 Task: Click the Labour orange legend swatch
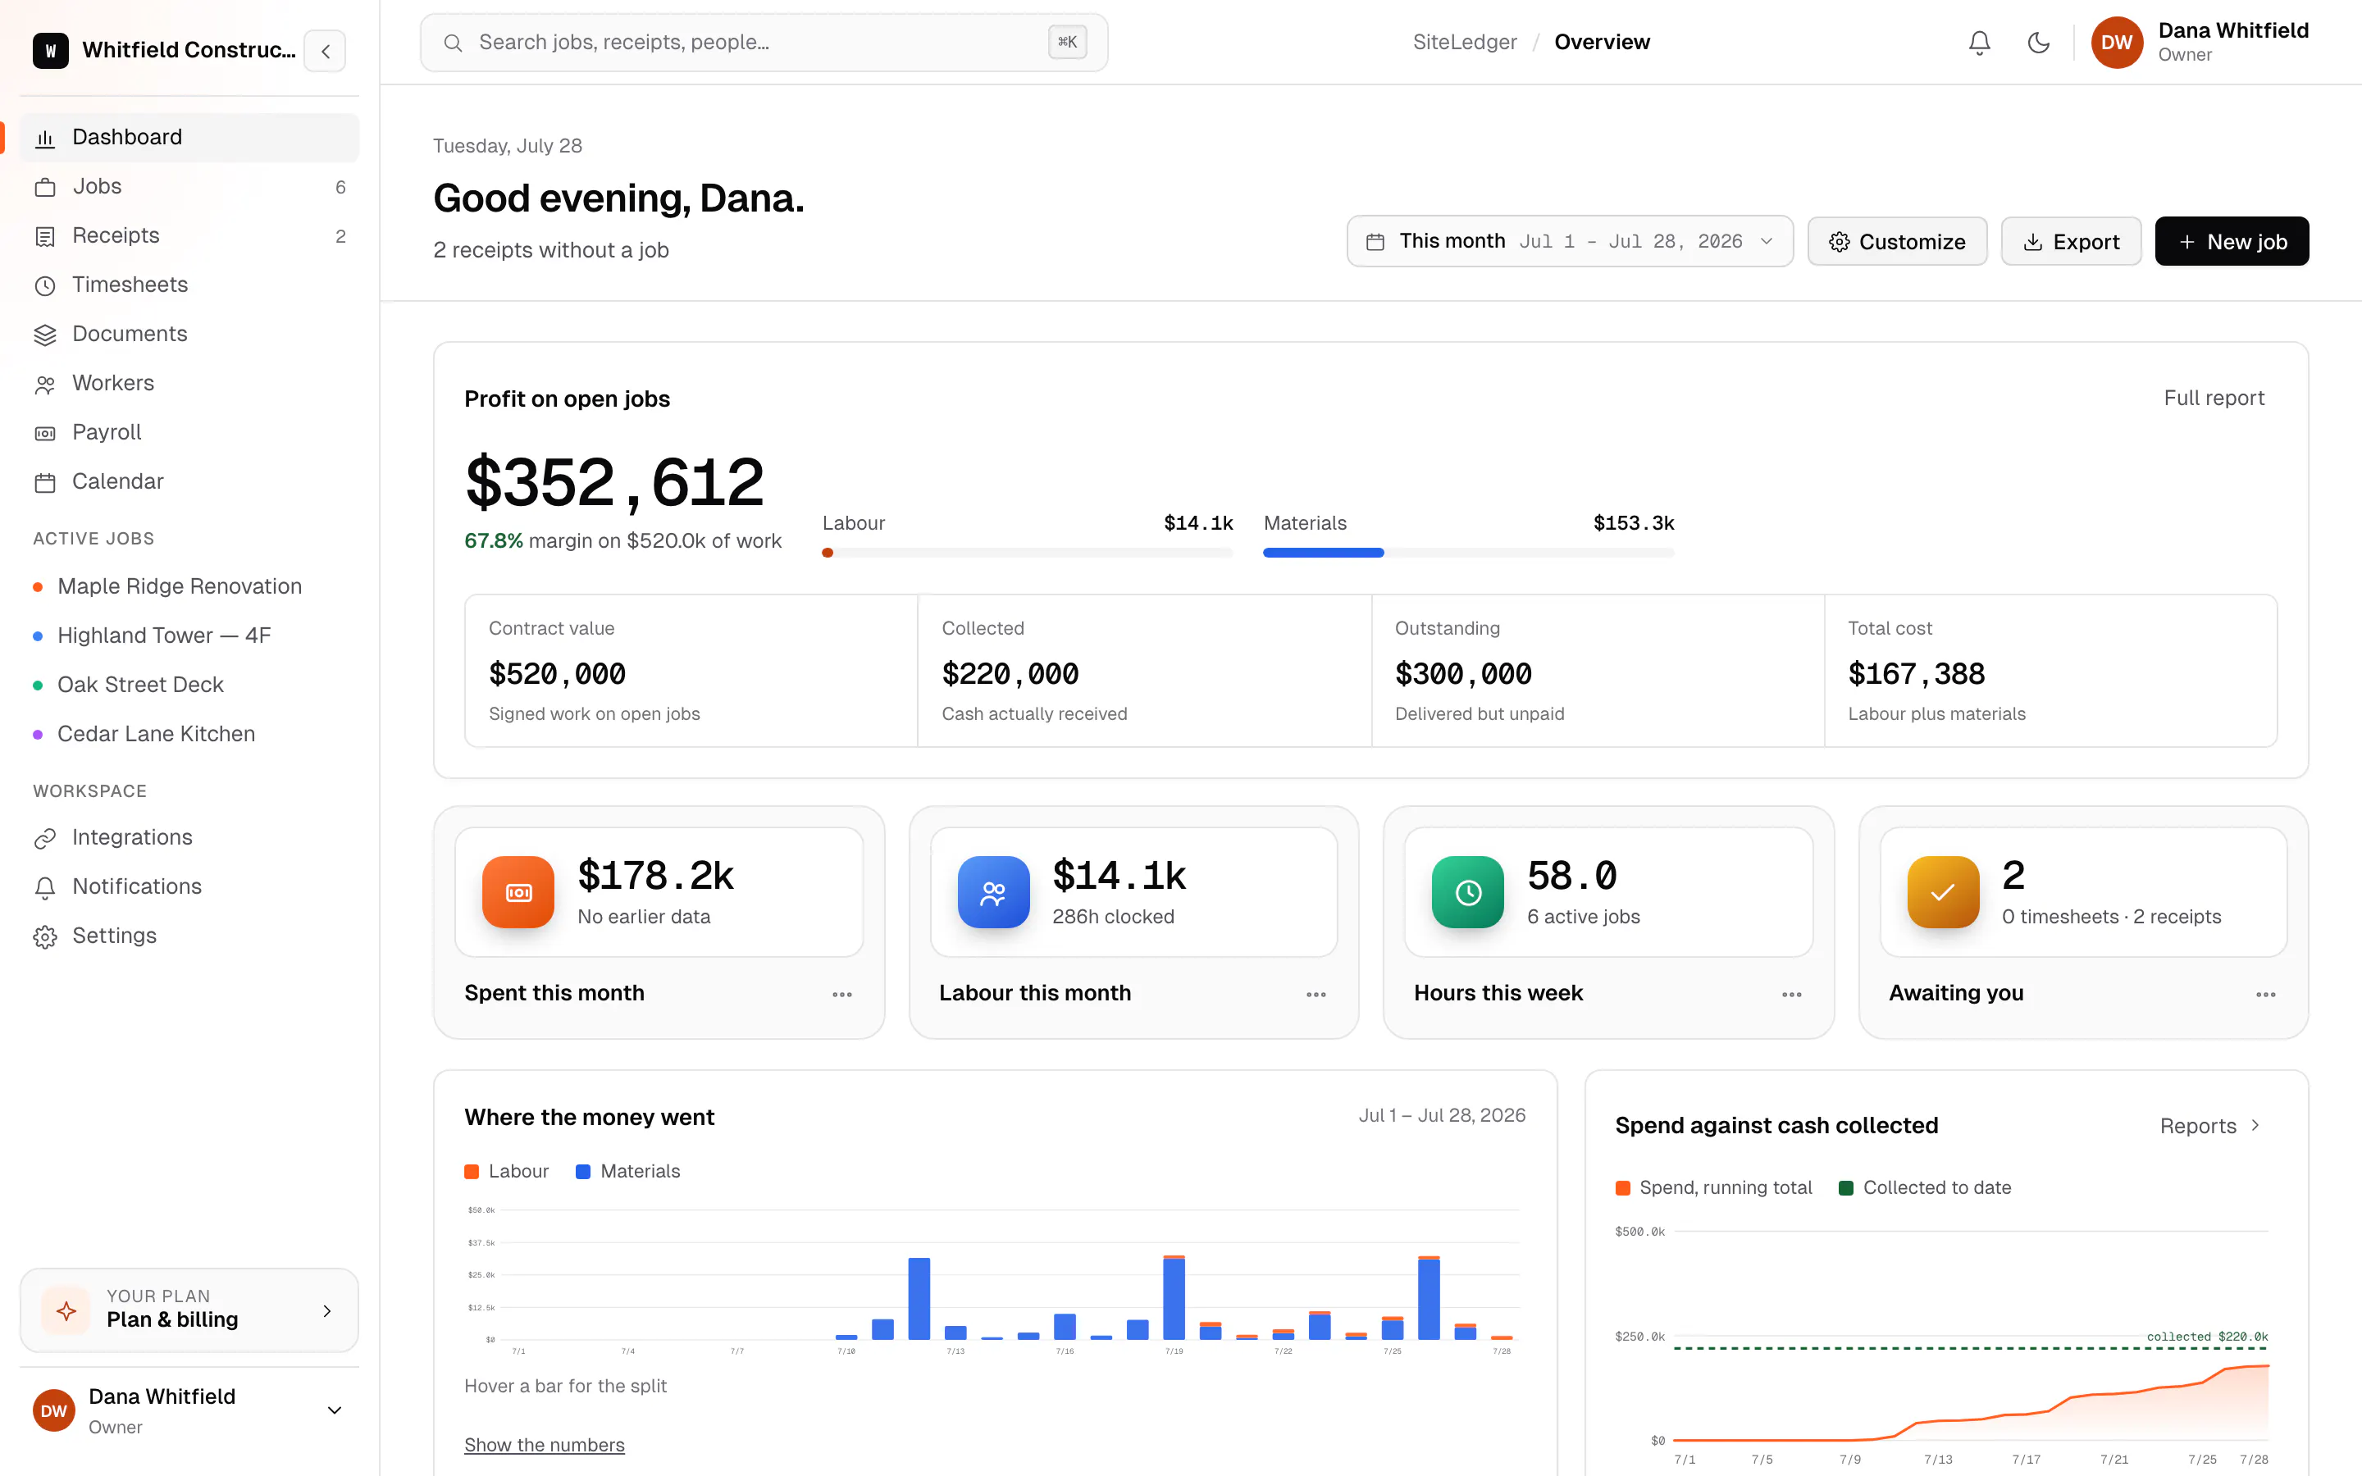coord(472,1172)
